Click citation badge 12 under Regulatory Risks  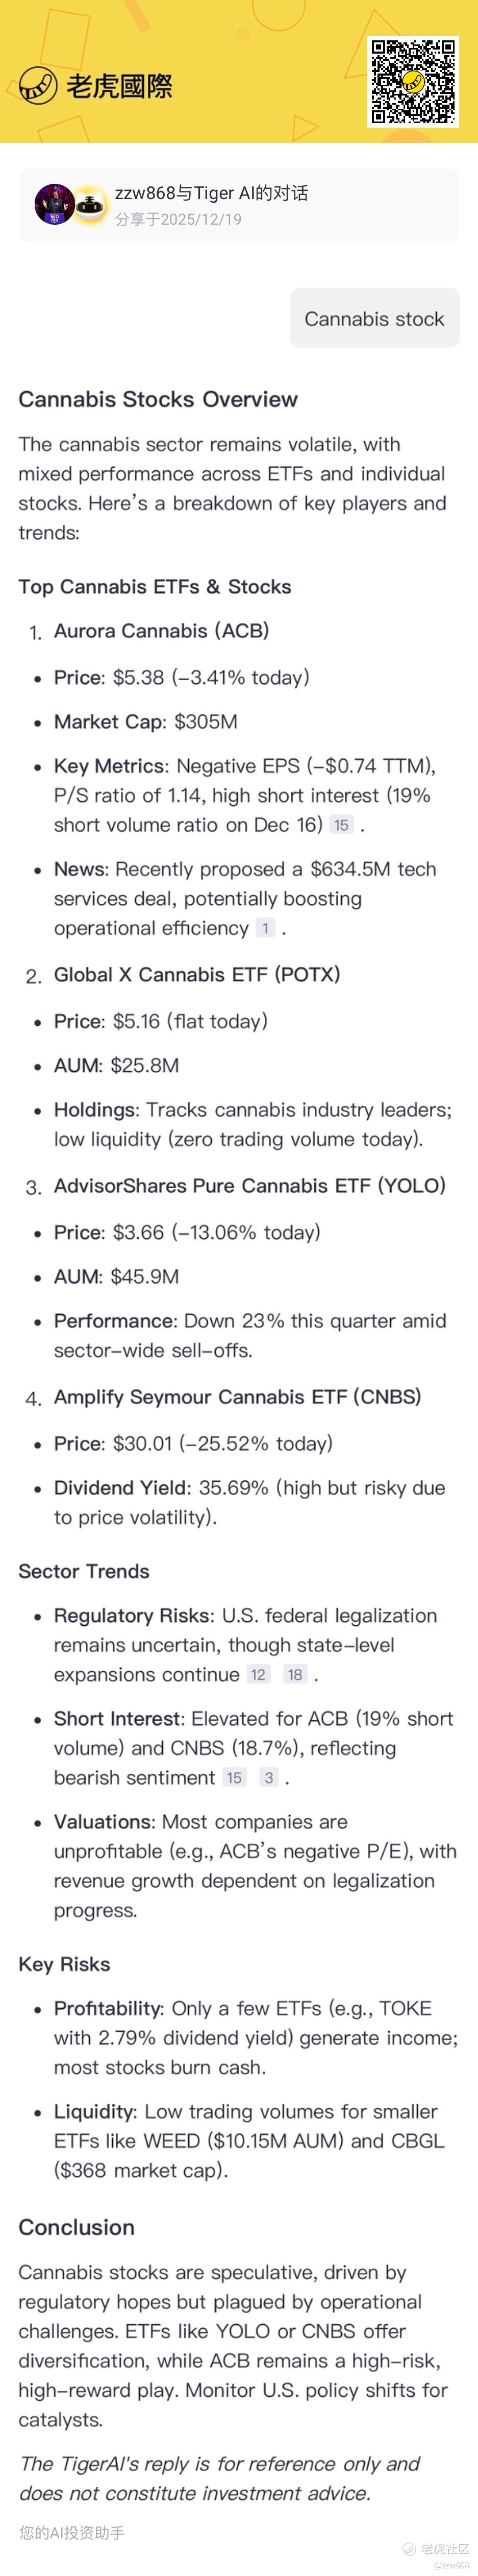click(x=259, y=1674)
